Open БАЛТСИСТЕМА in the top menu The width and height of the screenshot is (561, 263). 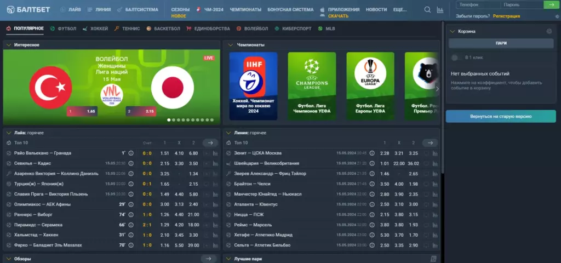pyautogui.click(x=138, y=10)
